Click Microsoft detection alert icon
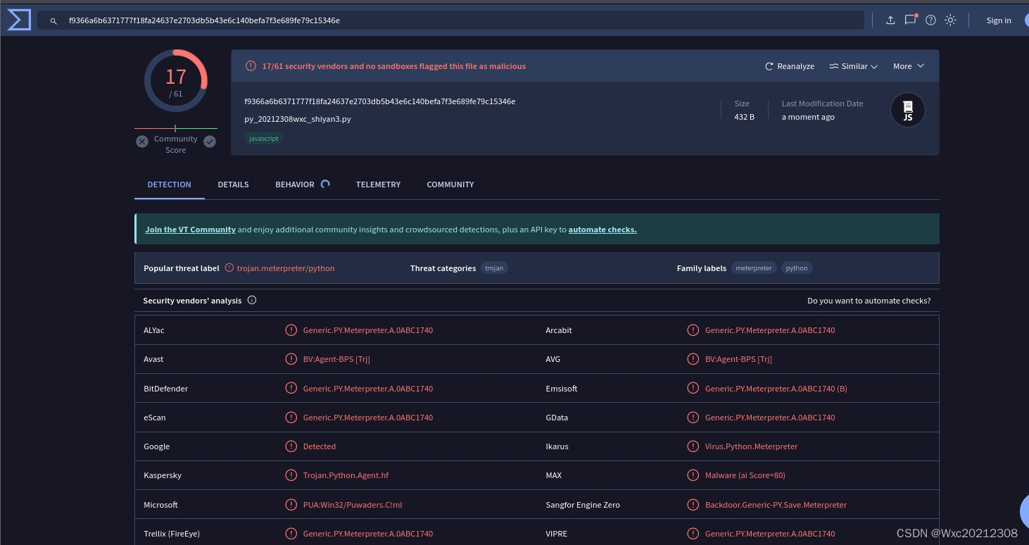The image size is (1029, 545). point(291,505)
